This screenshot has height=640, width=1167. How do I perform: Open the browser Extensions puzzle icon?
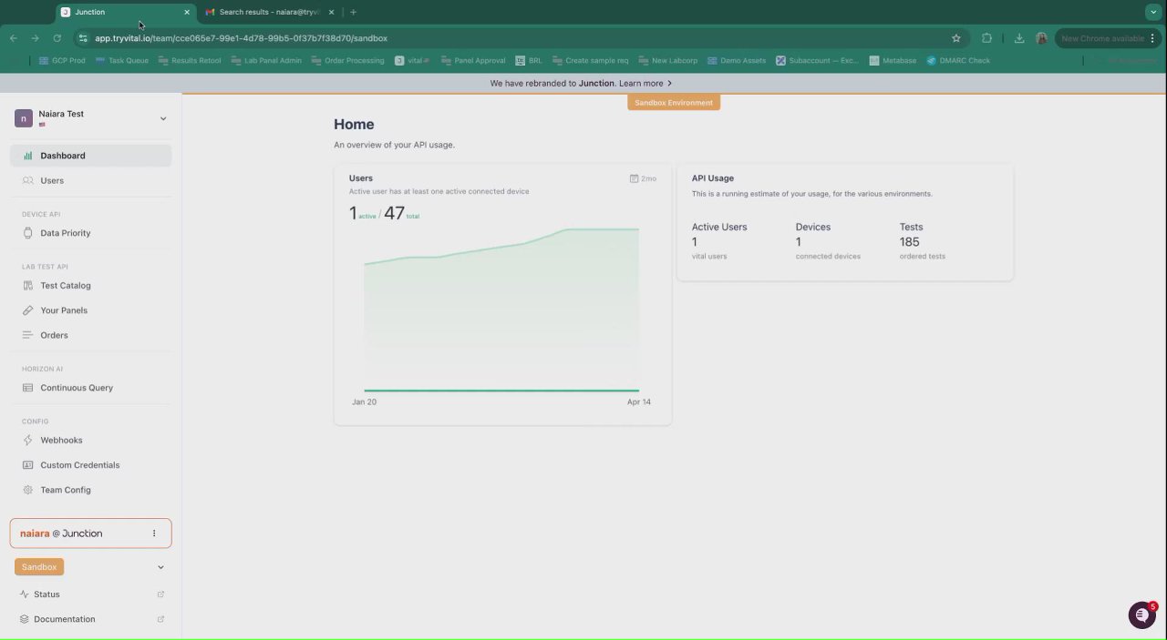[x=987, y=38]
